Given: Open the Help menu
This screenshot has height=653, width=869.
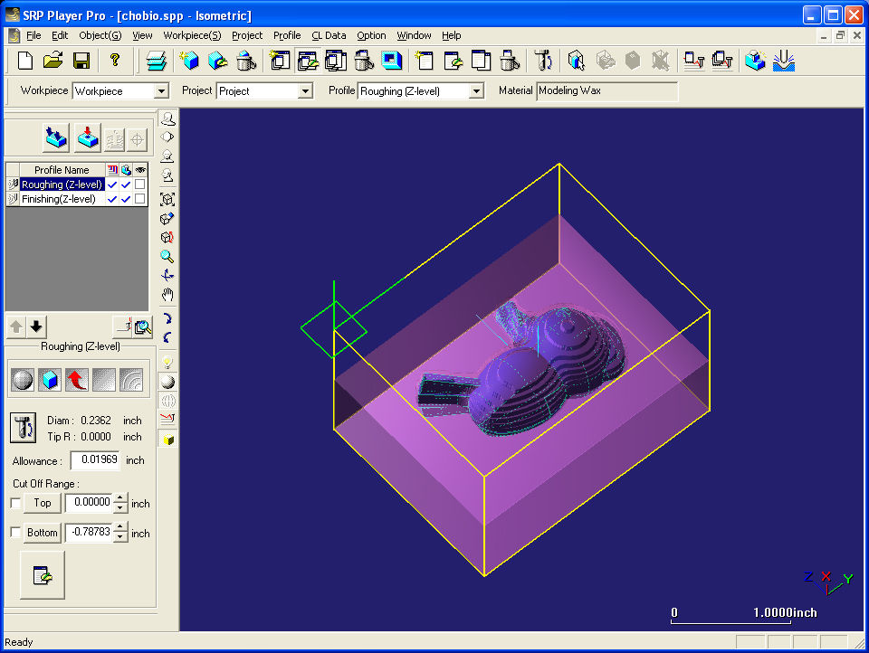Looking at the screenshot, I should click(x=451, y=35).
